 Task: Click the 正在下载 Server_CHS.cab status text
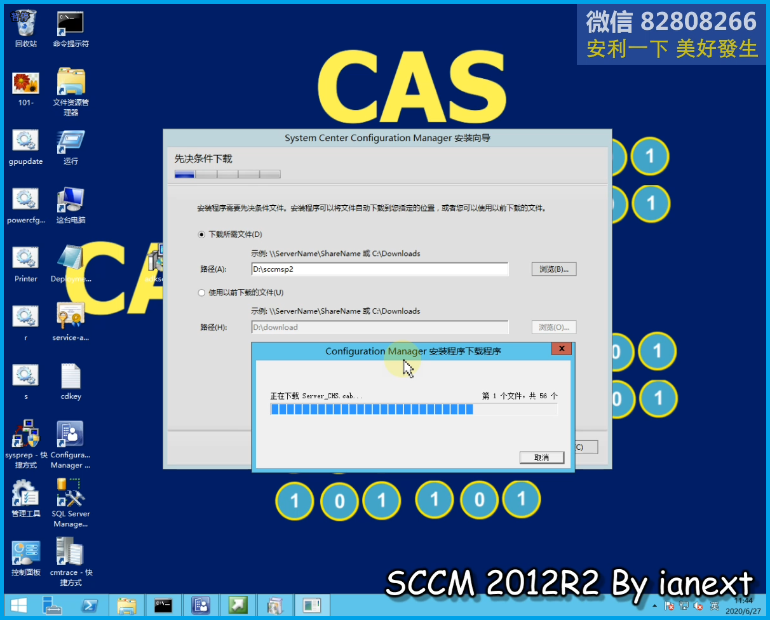[x=317, y=396]
